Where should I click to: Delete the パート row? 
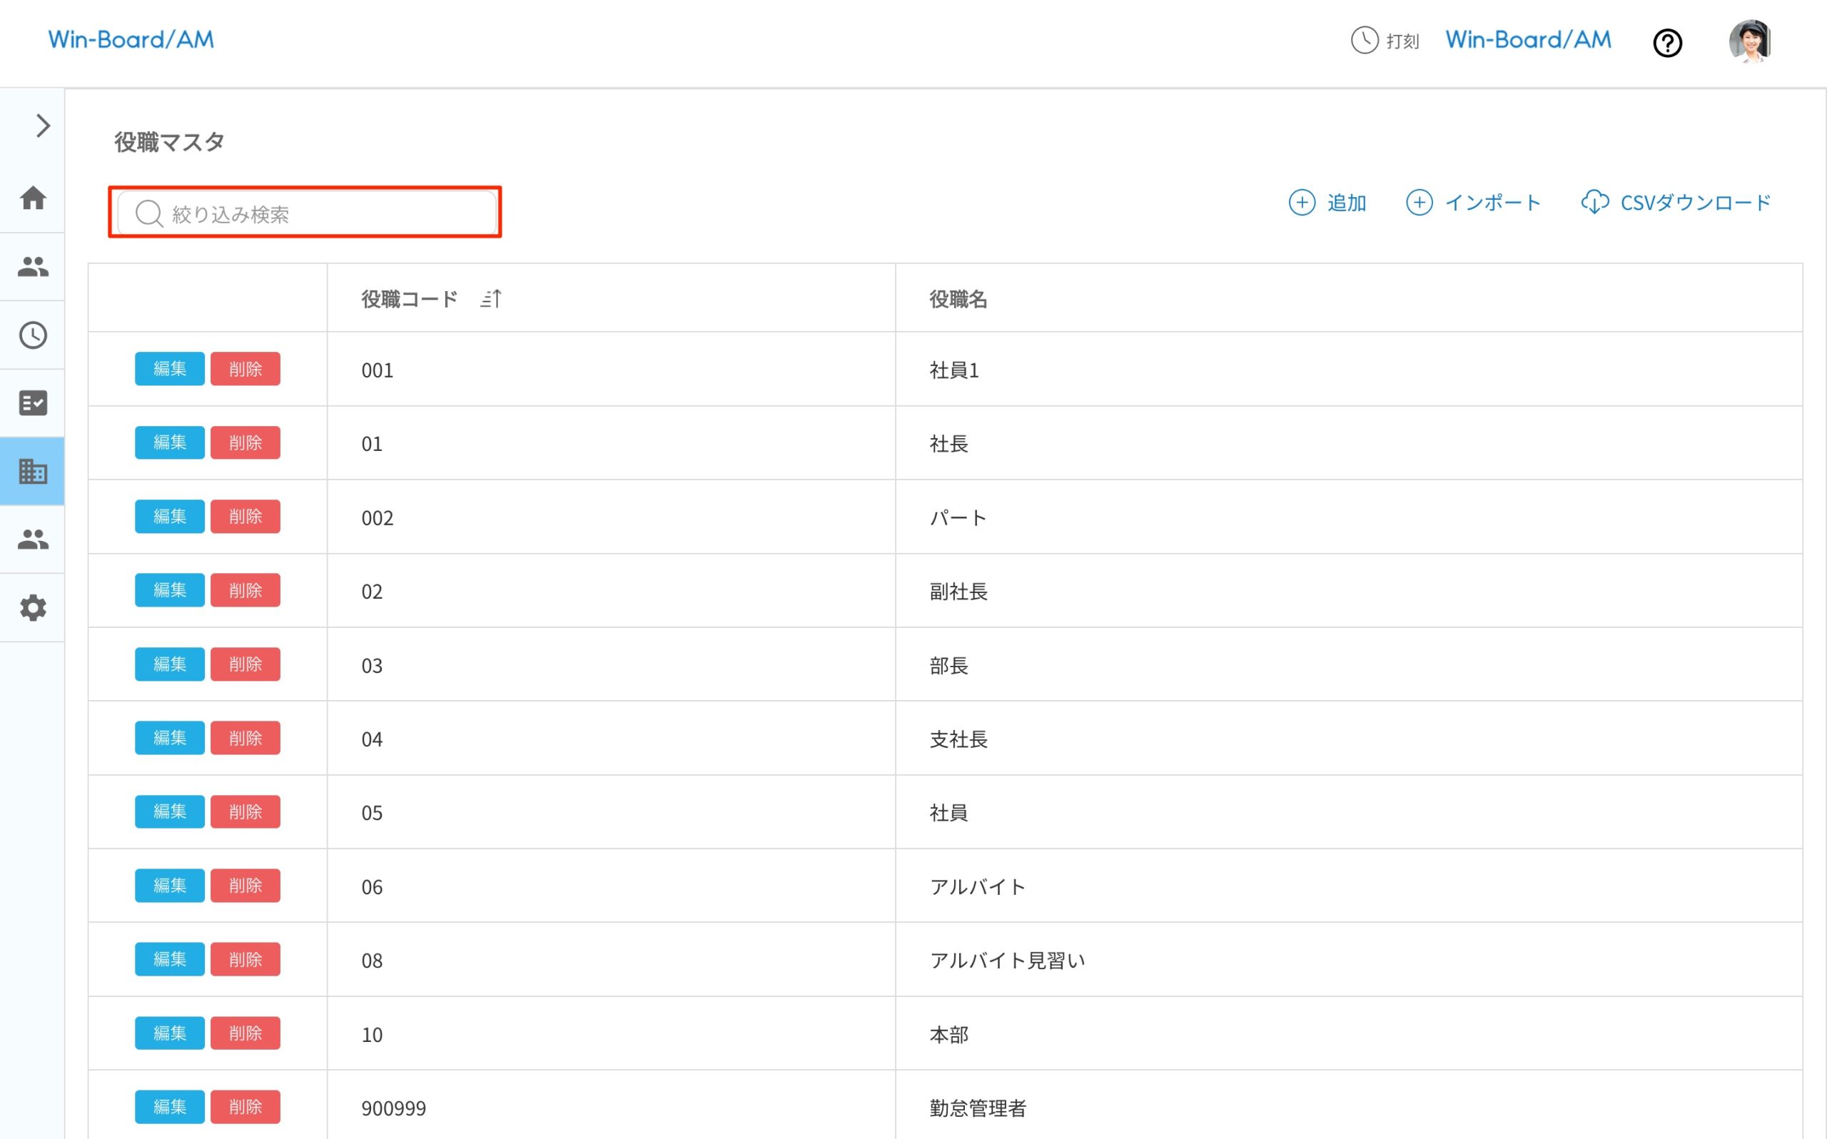tap(245, 517)
